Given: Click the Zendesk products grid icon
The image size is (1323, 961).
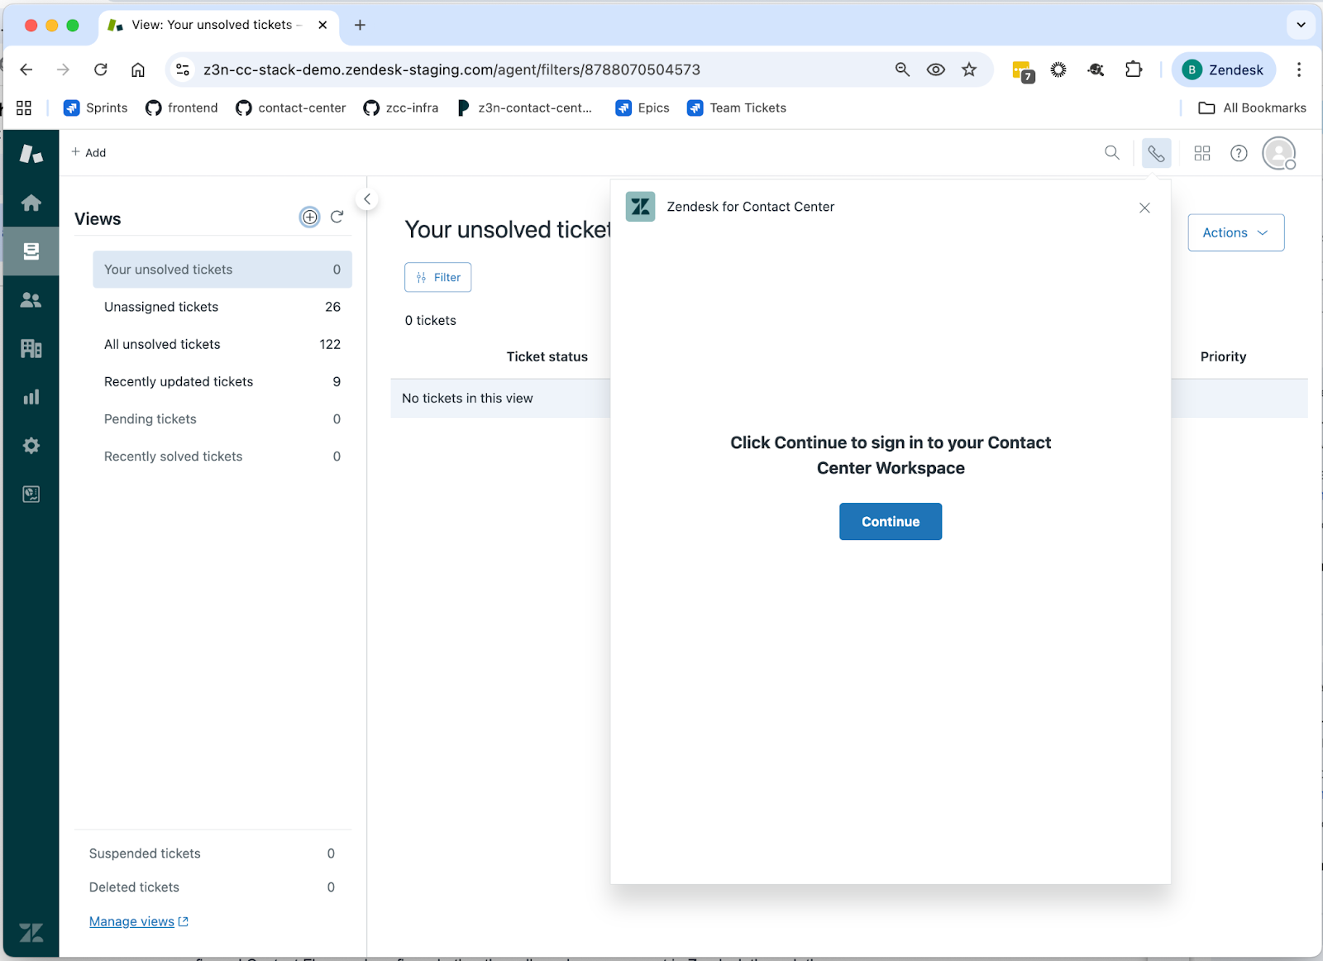Looking at the screenshot, I should [x=1201, y=153].
